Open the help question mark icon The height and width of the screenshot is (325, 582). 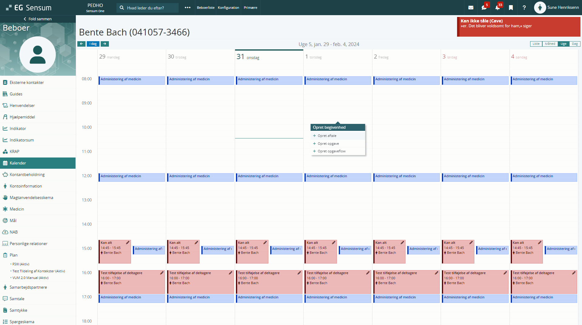pyautogui.click(x=524, y=8)
